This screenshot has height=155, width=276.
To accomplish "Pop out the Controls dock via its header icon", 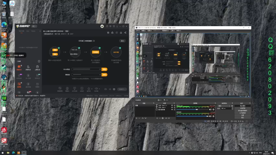I will coord(249,103).
